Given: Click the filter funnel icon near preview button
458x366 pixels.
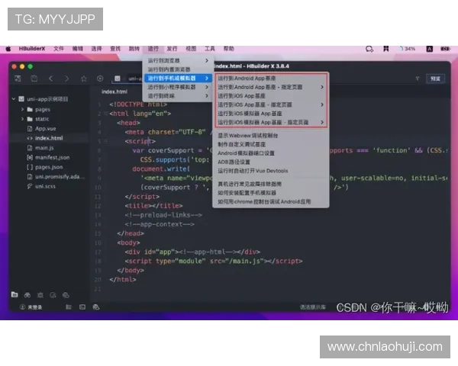Looking at the screenshot, I should coord(417,79).
